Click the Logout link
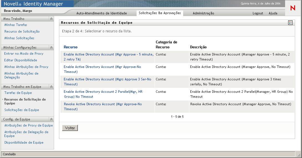Viewport: 302px width, 158px height. click(x=258, y=13)
